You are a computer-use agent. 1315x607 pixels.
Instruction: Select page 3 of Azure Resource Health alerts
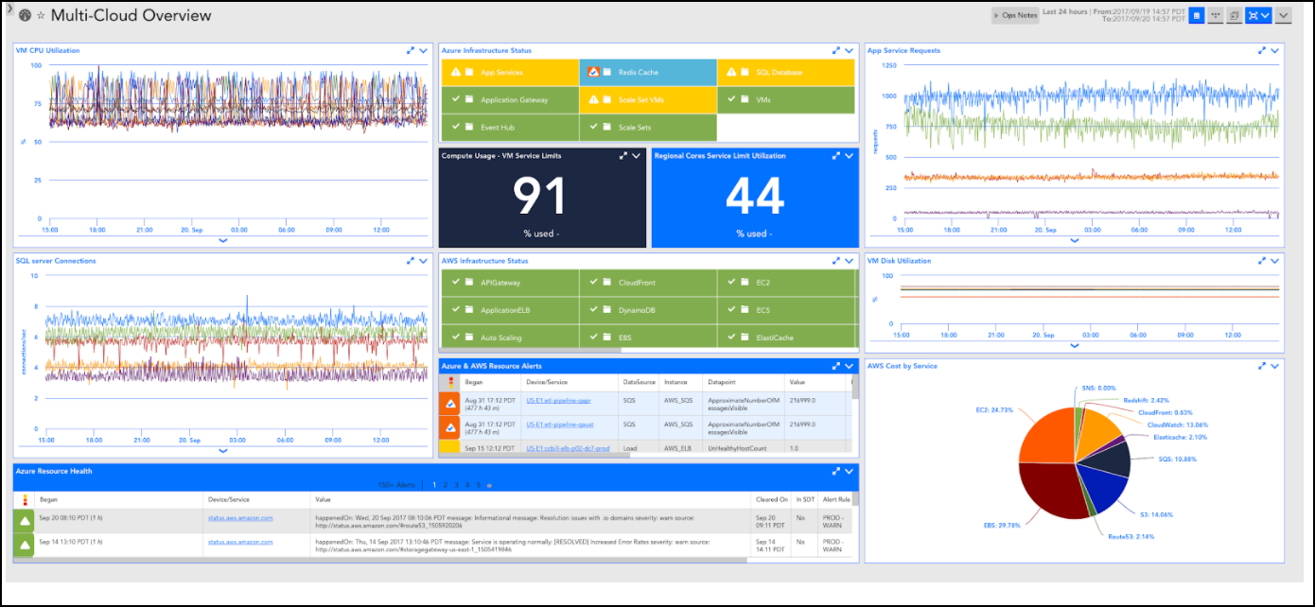pyautogui.click(x=455, y=483)
